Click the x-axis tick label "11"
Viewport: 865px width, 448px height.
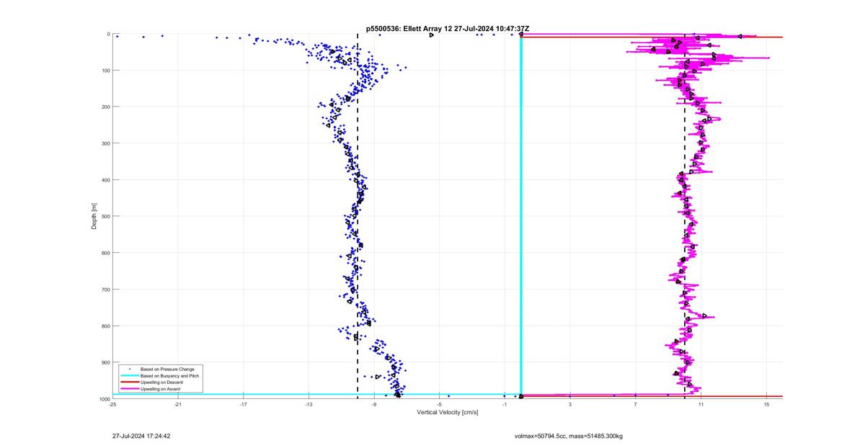[701, 405]
